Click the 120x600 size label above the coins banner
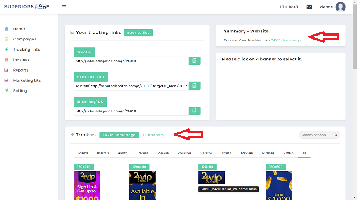 tap(276, 167)
